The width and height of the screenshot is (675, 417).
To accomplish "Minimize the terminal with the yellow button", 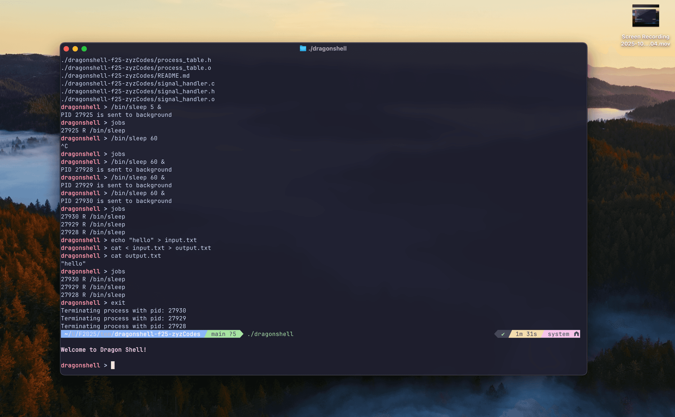I will (x=75, y=49).
